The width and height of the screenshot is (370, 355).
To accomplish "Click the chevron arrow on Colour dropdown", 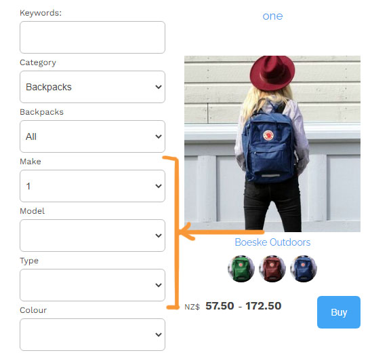I will pyautogui.click(x=159, y=335).
